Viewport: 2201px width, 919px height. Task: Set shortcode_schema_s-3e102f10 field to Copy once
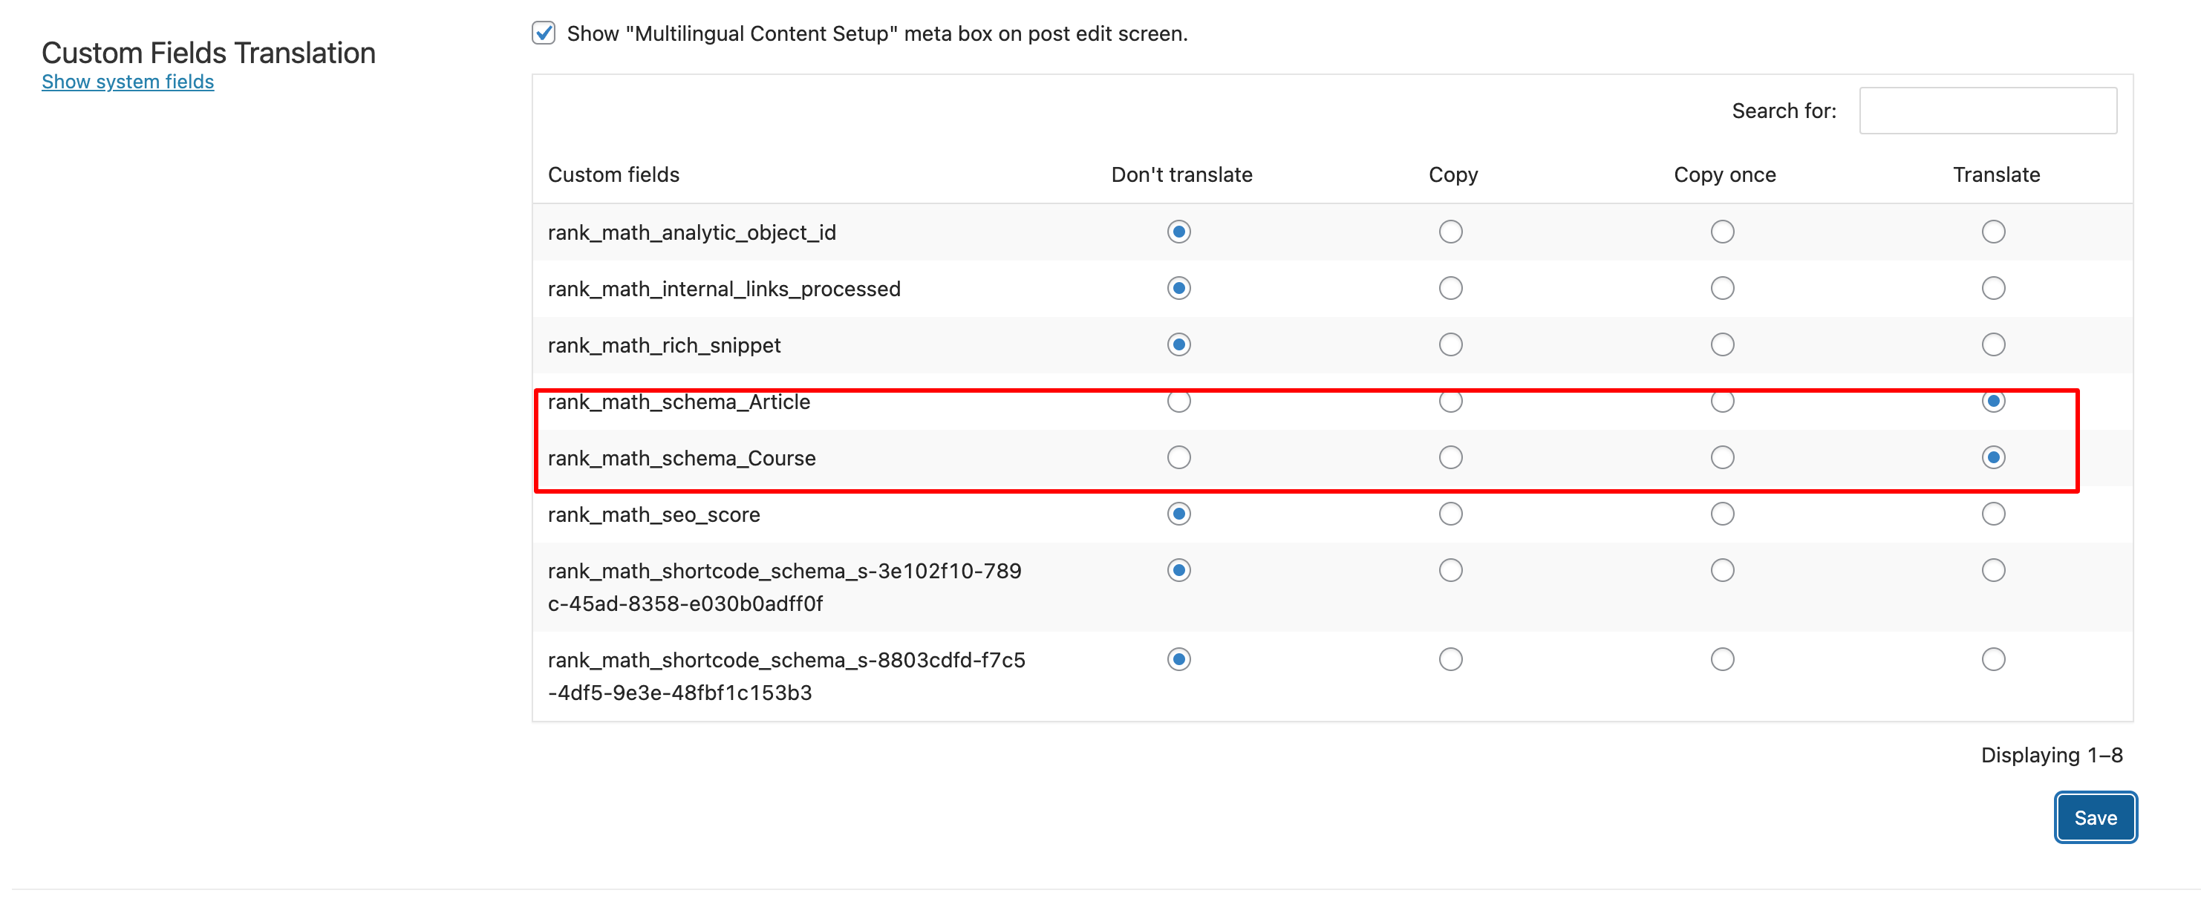tap(1722, 569)
